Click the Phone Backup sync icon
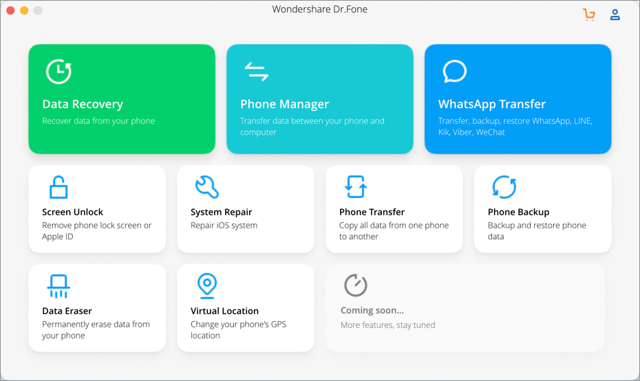The height and width of the screenshot is (381, 640). [504, 187]
